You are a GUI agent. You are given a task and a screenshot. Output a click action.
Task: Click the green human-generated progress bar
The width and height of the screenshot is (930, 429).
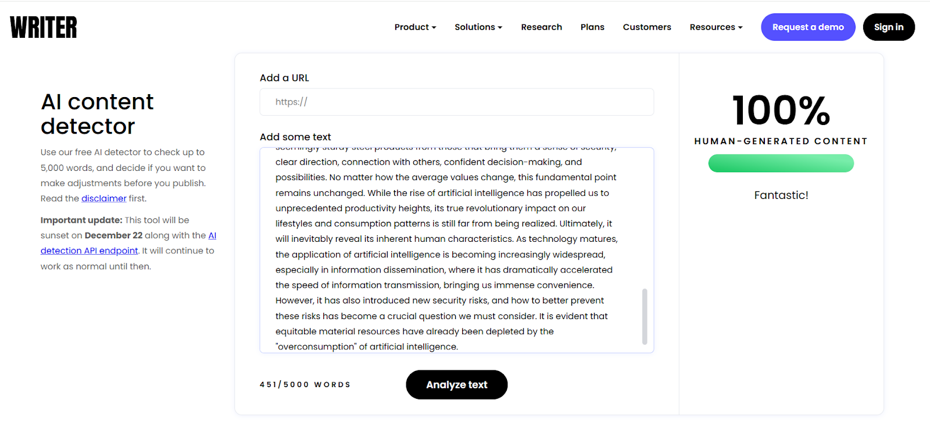781,163
